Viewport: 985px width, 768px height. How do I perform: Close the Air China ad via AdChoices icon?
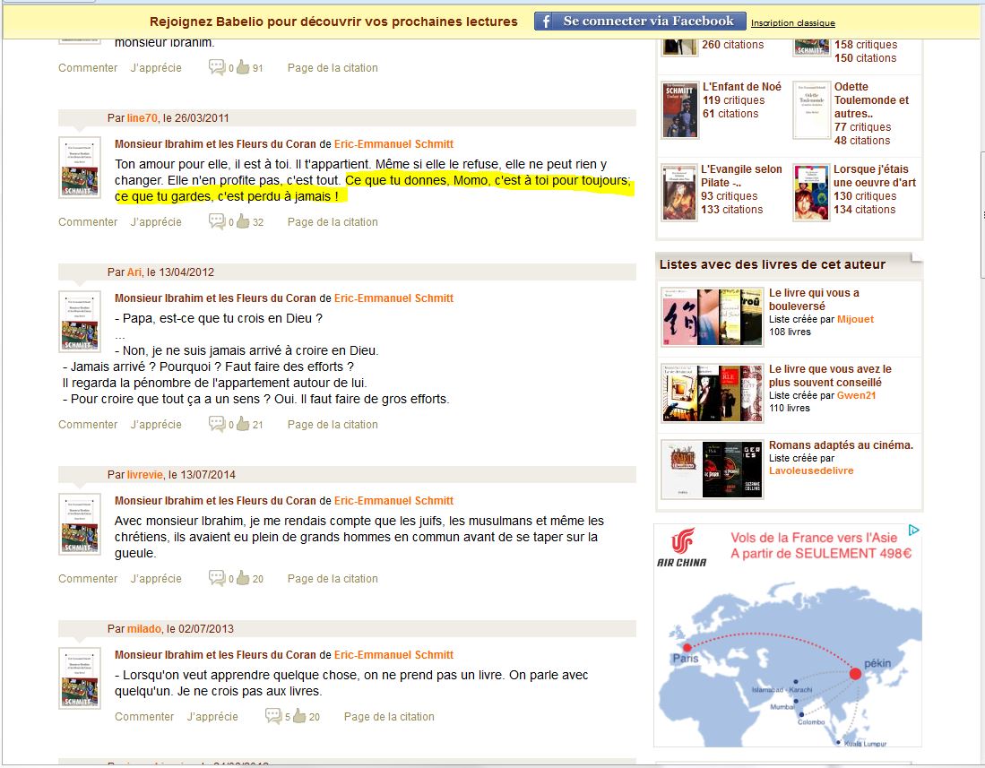click(x=914, y=531)
